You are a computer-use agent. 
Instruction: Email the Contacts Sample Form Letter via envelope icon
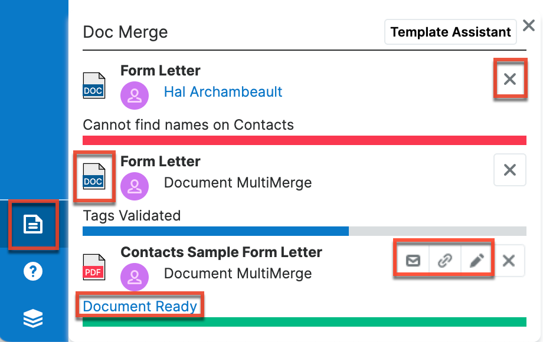(413, 260)
